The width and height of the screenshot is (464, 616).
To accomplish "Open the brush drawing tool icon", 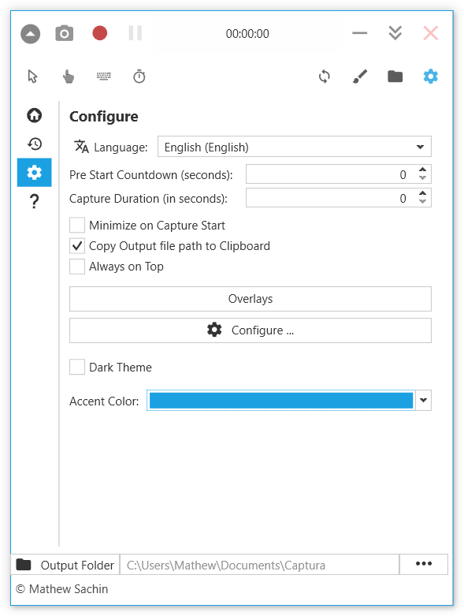I will pyautogui.click(x=360, y=77).
